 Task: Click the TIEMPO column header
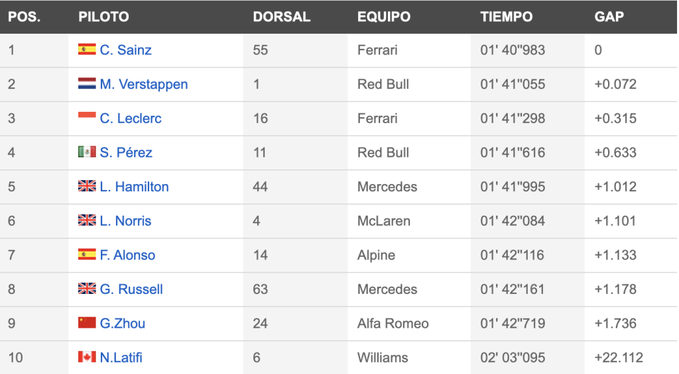(506, 17)
